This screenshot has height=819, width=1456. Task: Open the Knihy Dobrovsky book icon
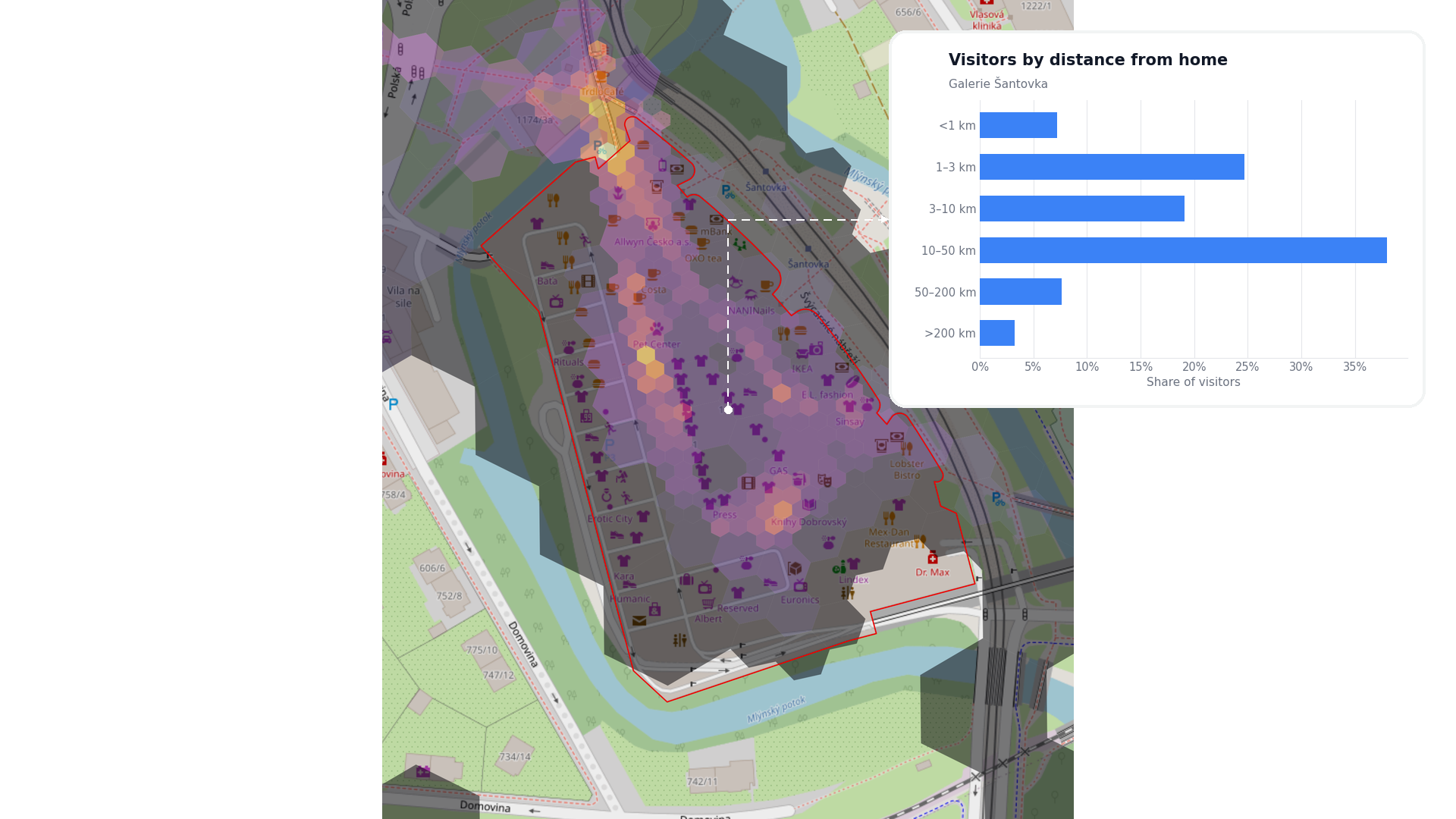pos(809,505)
